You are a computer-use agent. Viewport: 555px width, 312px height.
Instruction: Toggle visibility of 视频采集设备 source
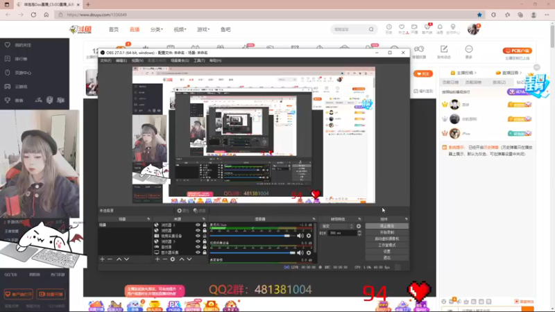(x=198, y=236)
